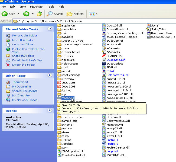Viewport: 176px width, 162px height.
Task: Open the Search toolbar button
Action: click(55, 14)
